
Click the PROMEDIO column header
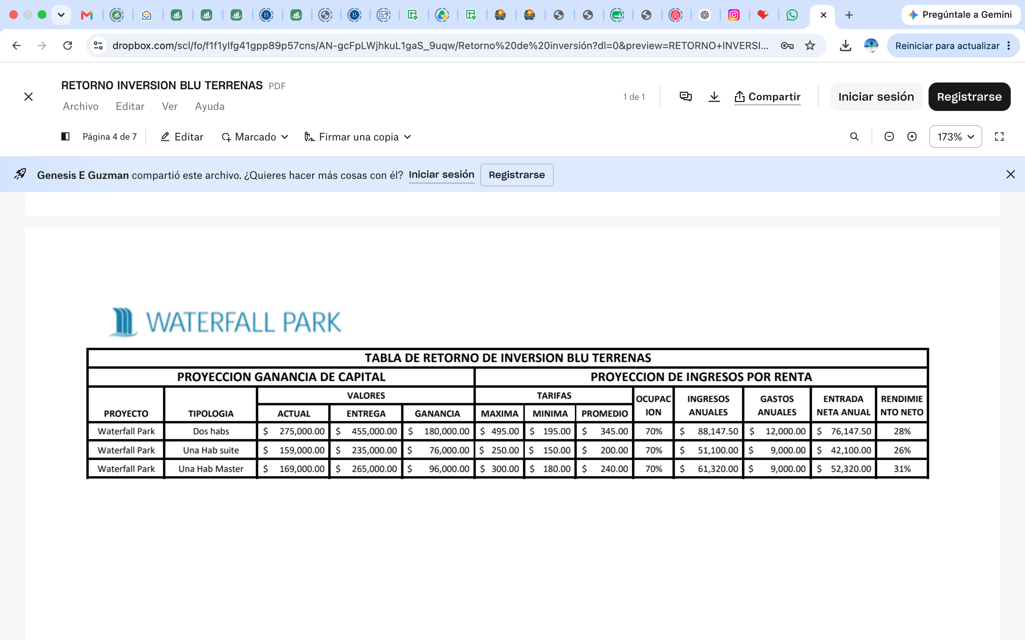click(x=604, y=414)
